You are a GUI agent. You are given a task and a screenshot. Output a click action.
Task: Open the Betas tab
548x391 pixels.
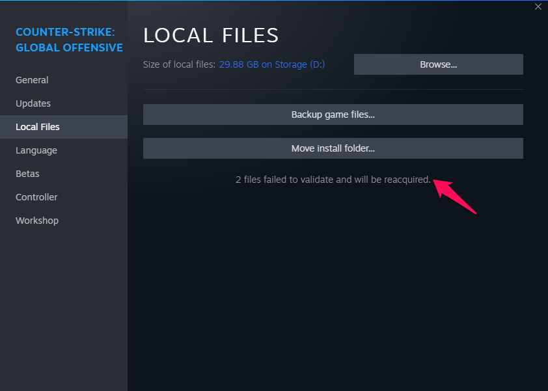(x=27, y=174)
